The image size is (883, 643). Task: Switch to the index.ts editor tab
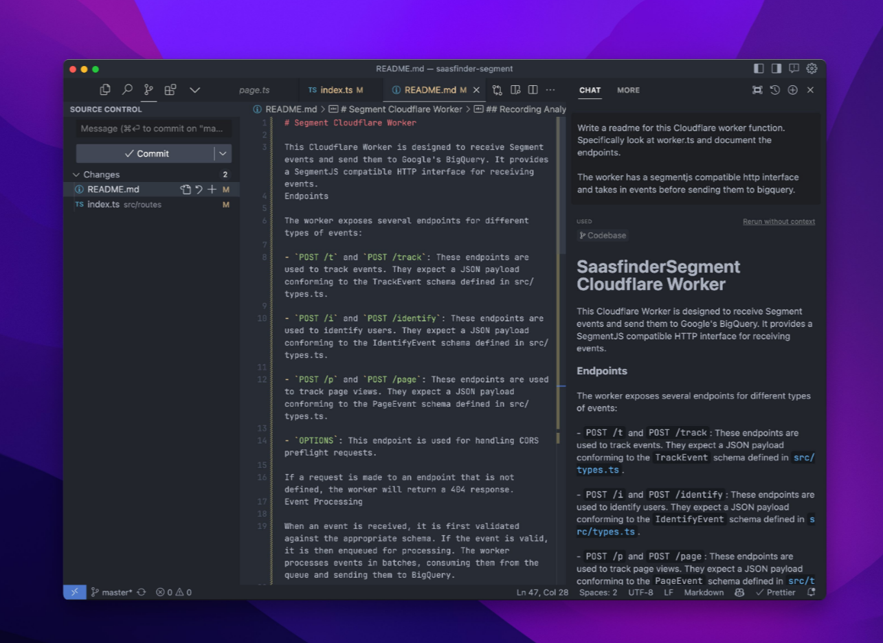[341, 90]
